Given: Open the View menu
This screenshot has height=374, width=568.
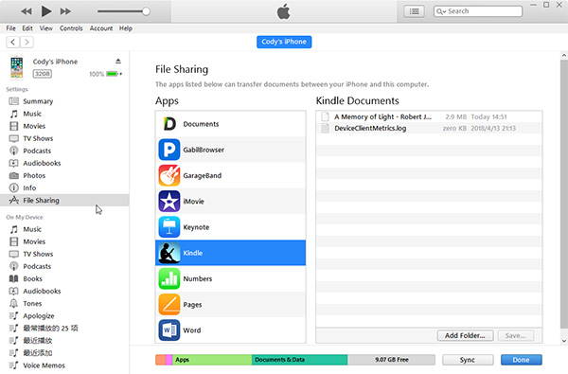Looking at the screenshot, I should coord(46,28).
